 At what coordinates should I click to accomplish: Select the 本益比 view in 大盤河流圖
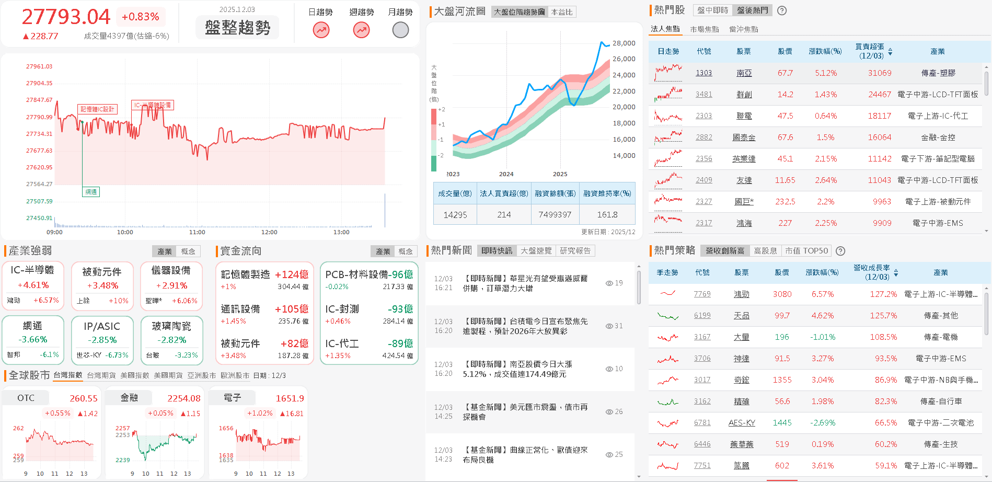pos(562,12)
